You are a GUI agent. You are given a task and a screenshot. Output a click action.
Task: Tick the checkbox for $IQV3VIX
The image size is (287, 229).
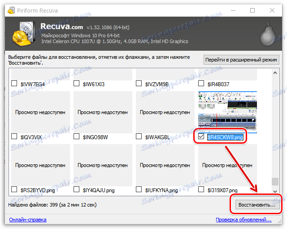[14, 137]
